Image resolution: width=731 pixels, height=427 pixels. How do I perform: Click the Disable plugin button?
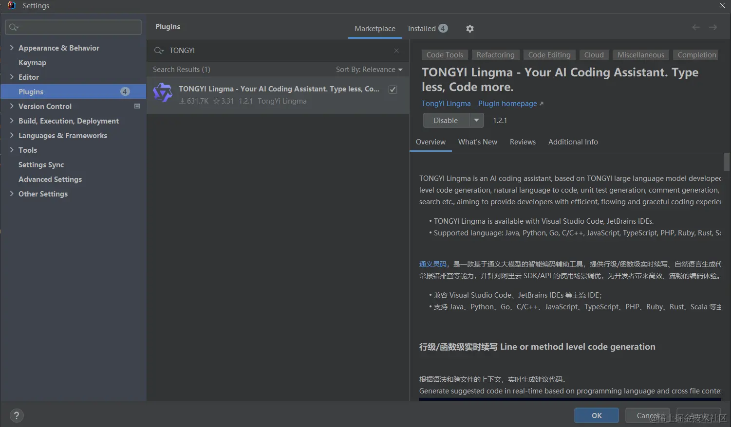click(x=446, y=120)
